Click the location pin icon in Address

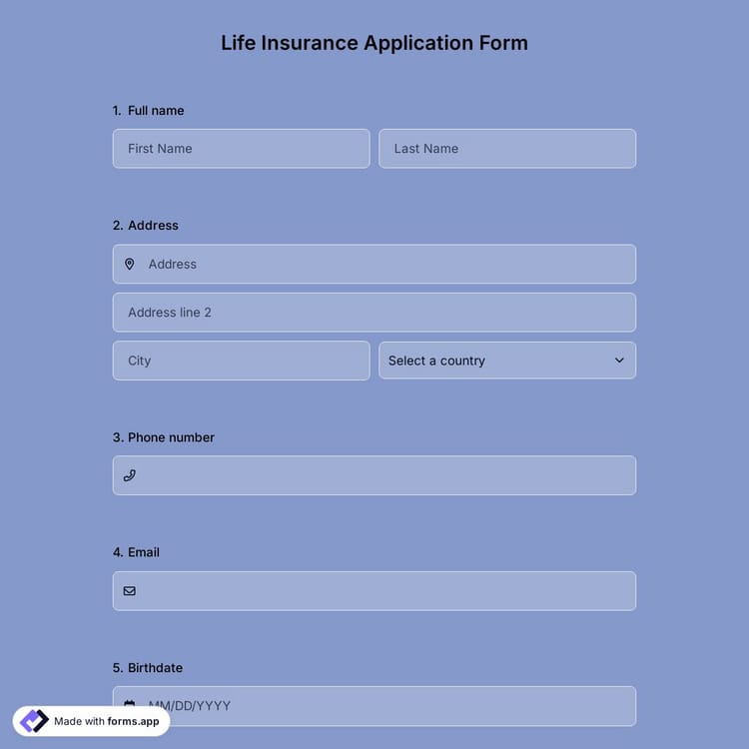pyautogui.click(x=130, y=265)
